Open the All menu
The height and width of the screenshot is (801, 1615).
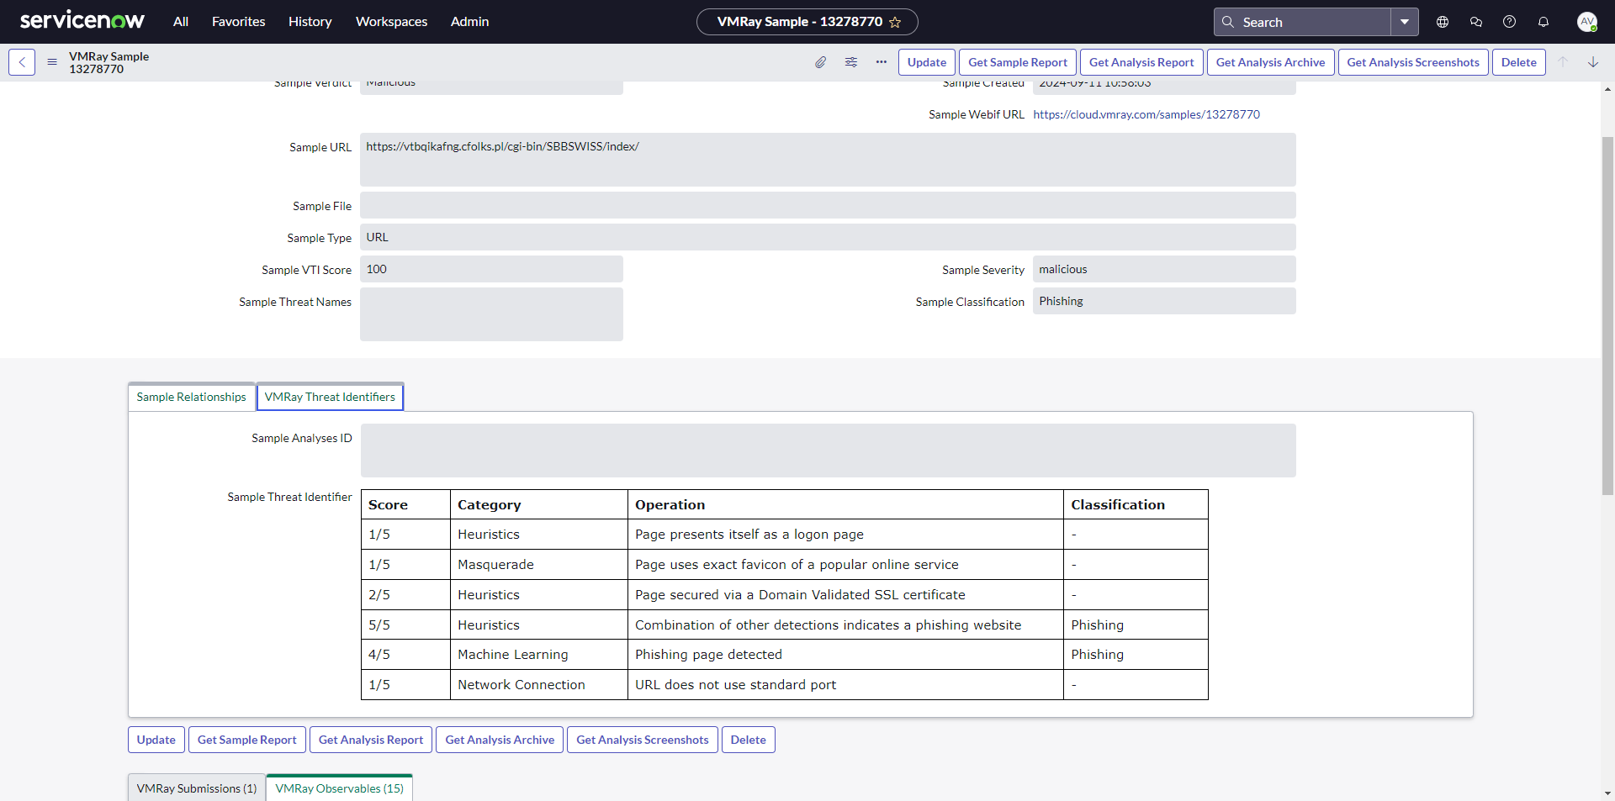click(181, 22)
